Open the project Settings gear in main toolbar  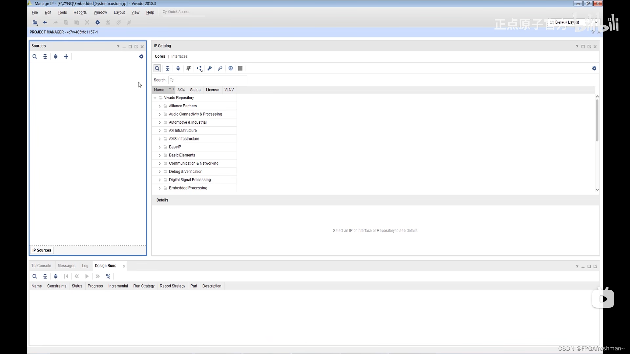tap(97, 22)
